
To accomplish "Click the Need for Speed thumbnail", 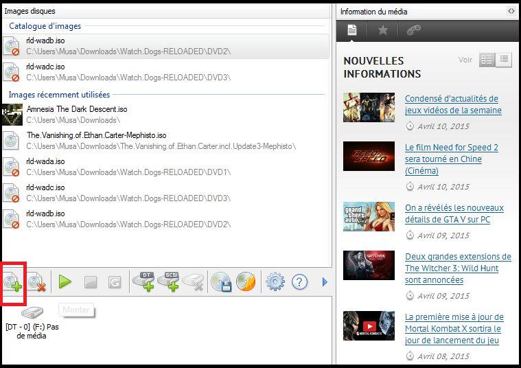I will pos(369,157).
